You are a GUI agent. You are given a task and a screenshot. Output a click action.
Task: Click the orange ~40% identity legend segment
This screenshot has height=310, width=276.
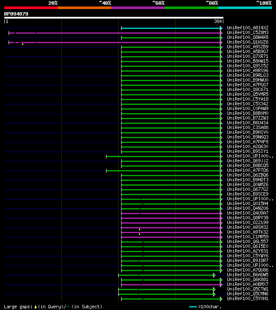pos(85,8)
